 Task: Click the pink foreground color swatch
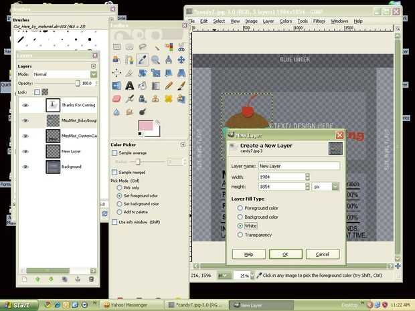[x=145, y=125]
